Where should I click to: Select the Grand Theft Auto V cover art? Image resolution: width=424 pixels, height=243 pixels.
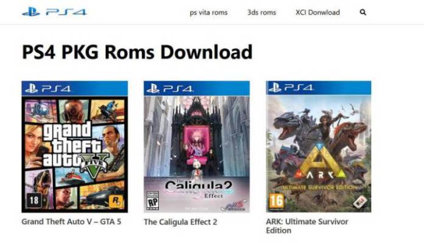[x=75, y=147]
